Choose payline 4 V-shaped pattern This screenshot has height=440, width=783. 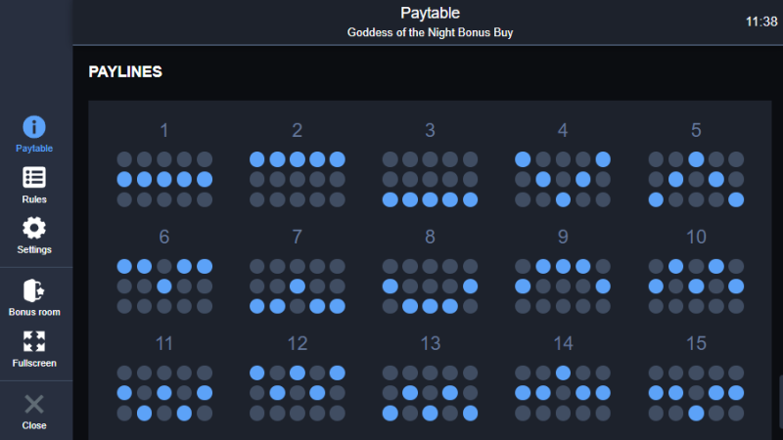563,180
